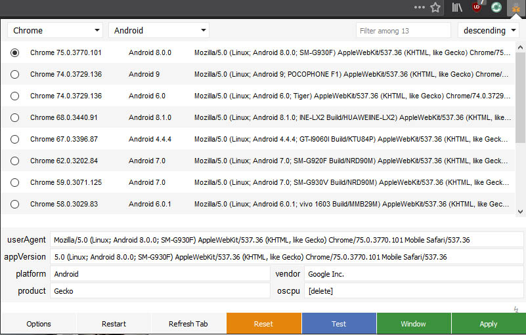Click the 'Android 8.1.0' cell
This screenshot has height=335, width=526.
click(x=150, y=117)
